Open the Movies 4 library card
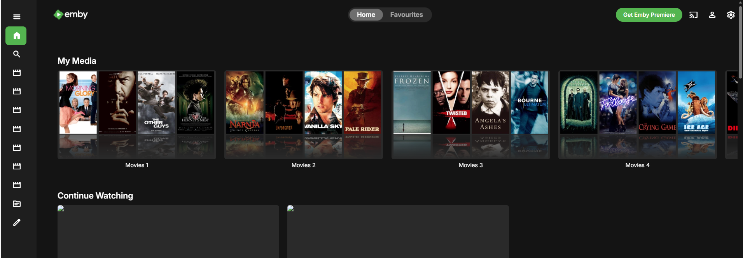The image size is (743, 258). [638, 115]
